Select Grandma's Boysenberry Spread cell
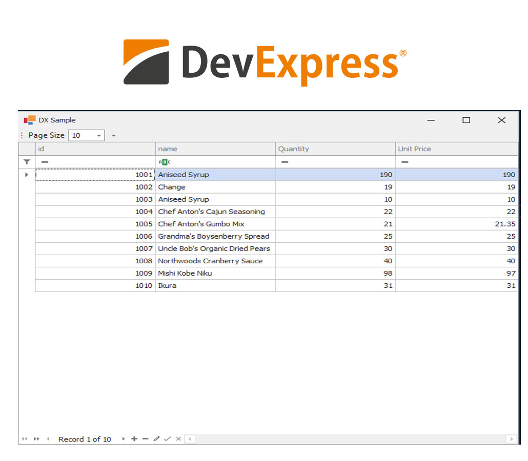The image size is (528, 461). click(215, 236)
